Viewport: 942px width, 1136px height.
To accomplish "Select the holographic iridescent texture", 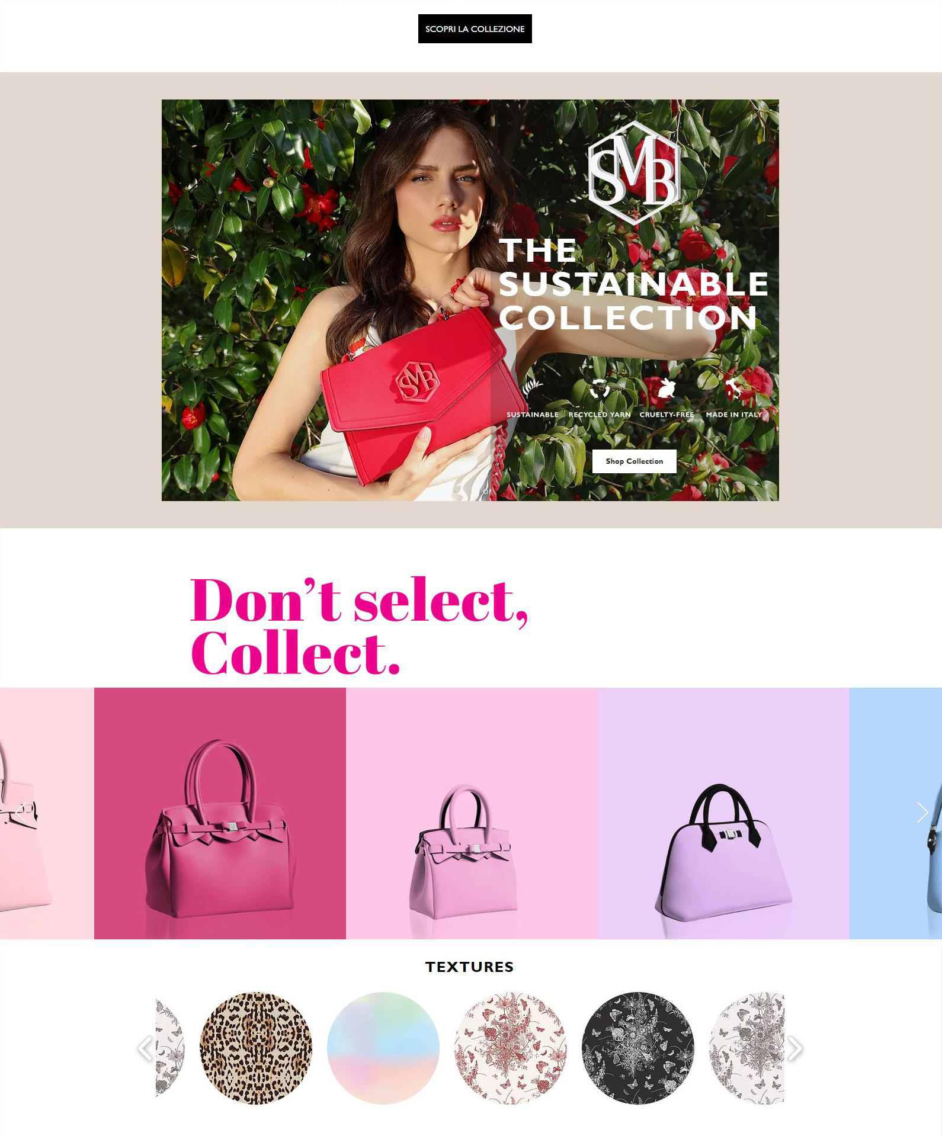I will (383, 1048).
